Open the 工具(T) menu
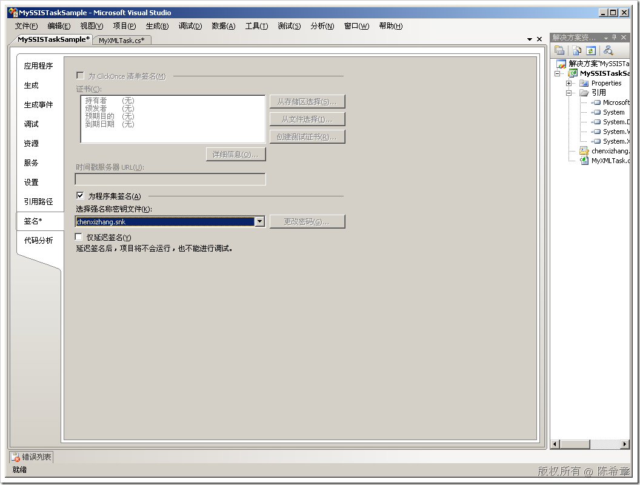This screenshot has width=640, height=485. (256, 26)
